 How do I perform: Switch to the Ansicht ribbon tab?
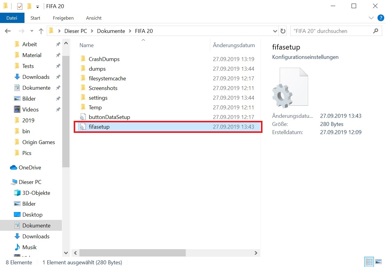(x=94, y=18)
